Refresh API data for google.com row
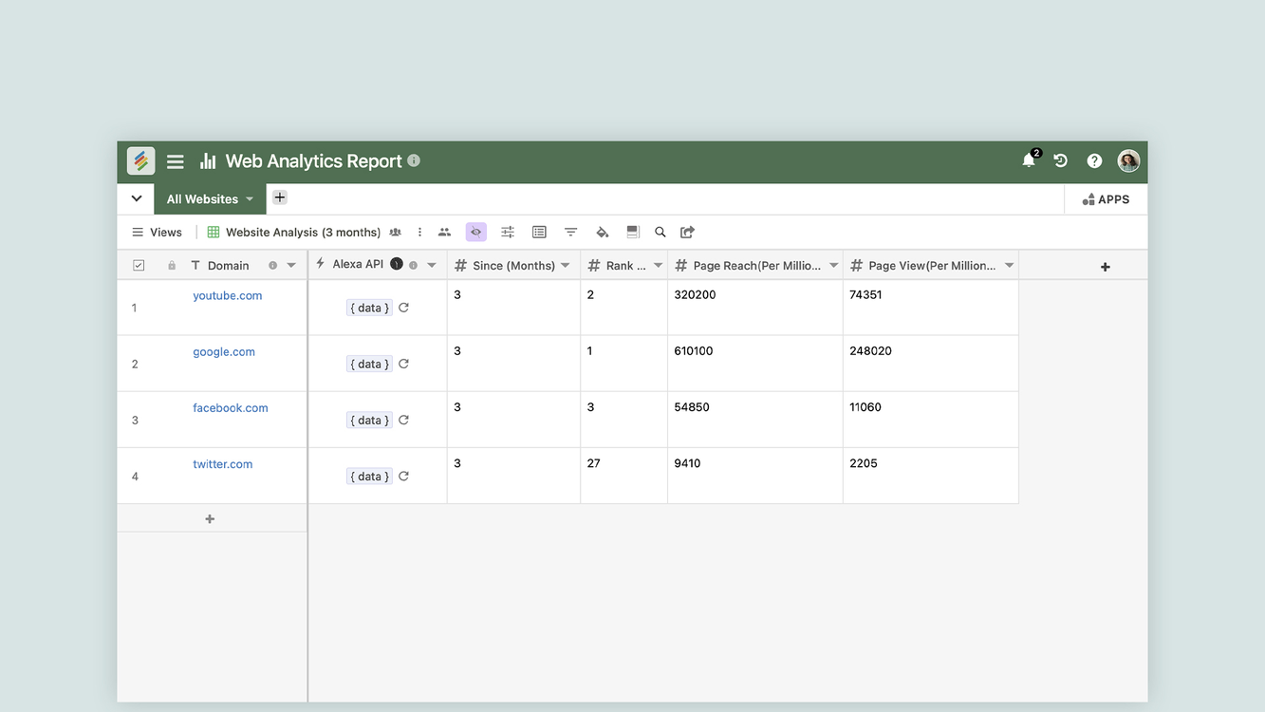The image size is (1265, 712). pyautogui.click(x=403, y=364)
